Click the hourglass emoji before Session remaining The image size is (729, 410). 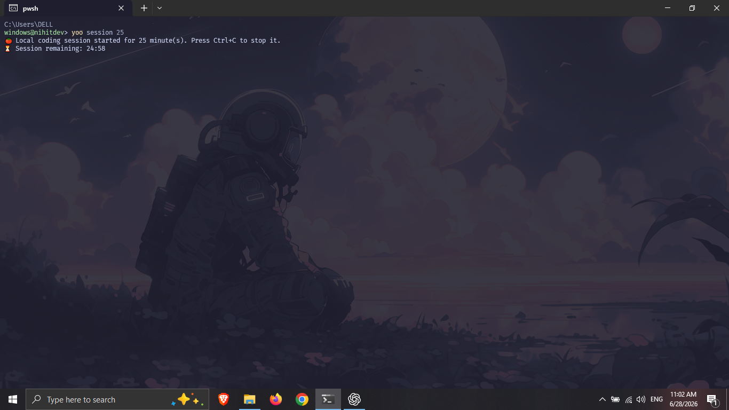click(x=8, y=49)
